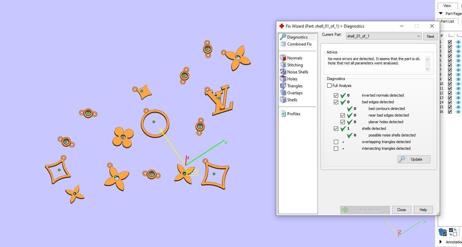The image size is (462, 247).
Task: Click the Update diagnostics button
Action: tap(414, 159)
